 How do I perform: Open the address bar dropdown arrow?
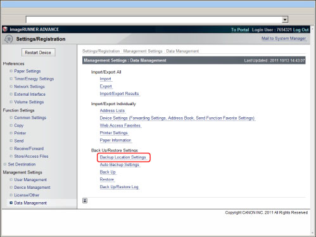[x=285, y=20]
